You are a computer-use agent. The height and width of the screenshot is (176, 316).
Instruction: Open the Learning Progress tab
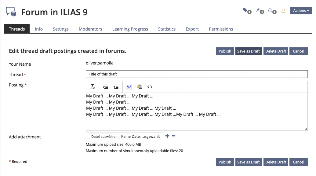tap(130, 29)
